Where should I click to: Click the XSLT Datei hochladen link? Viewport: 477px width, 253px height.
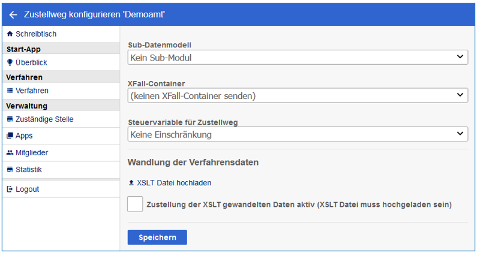point(174,183)
